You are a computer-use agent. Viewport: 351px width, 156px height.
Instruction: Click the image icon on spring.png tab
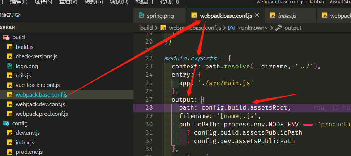(x=141, y=15)
